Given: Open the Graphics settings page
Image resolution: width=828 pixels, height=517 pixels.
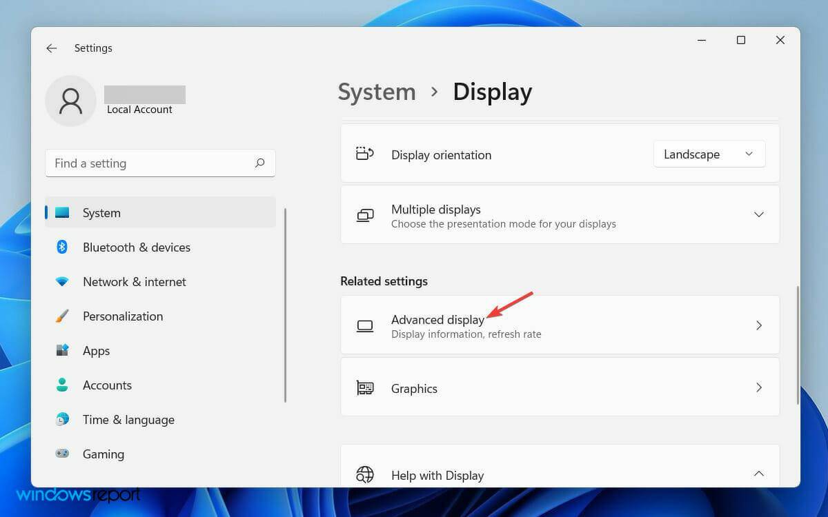Looking at the screenshot, I should 560,387.
